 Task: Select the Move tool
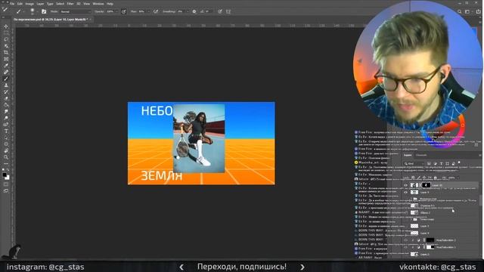click(6, 26)
